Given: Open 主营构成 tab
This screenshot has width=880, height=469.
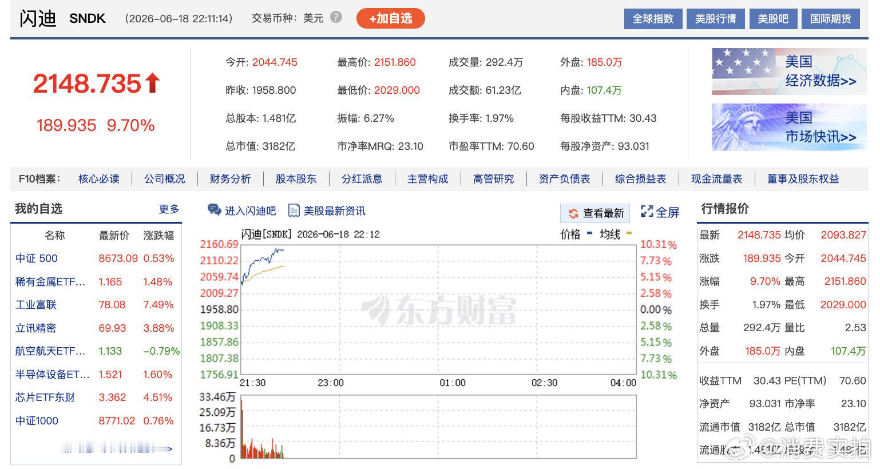Looking at the screenshot, I should (x=427, y=179).
